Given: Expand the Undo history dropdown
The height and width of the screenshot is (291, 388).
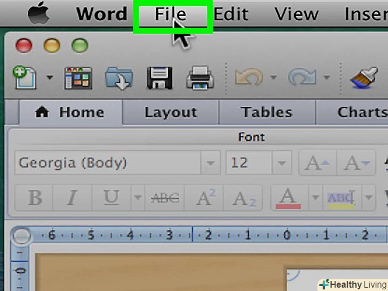Looking at the screenshot, I should pos(273,78).
